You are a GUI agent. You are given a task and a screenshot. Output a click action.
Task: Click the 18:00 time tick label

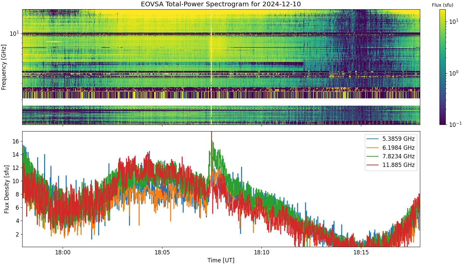pos(63,252)
